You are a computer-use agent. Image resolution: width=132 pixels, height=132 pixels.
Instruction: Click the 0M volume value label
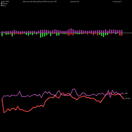point(126,93)
